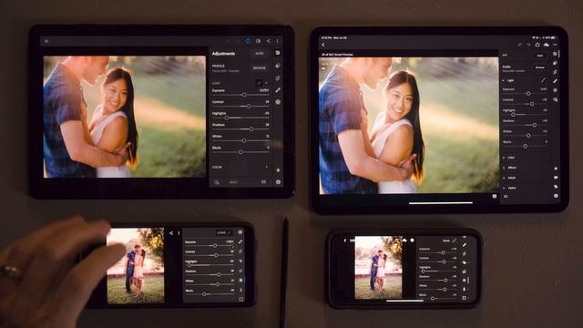The height and width of the screenshot is (328, 583).
Task: Tap the blue edit-mode icon on the Android tablet top bar
Action: point(248,41)
